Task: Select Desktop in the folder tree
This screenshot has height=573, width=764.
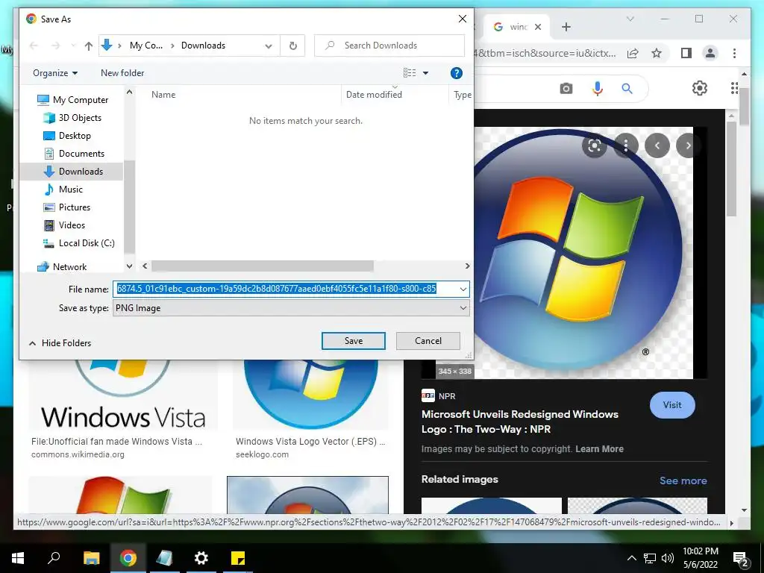Action: point(75,136)
